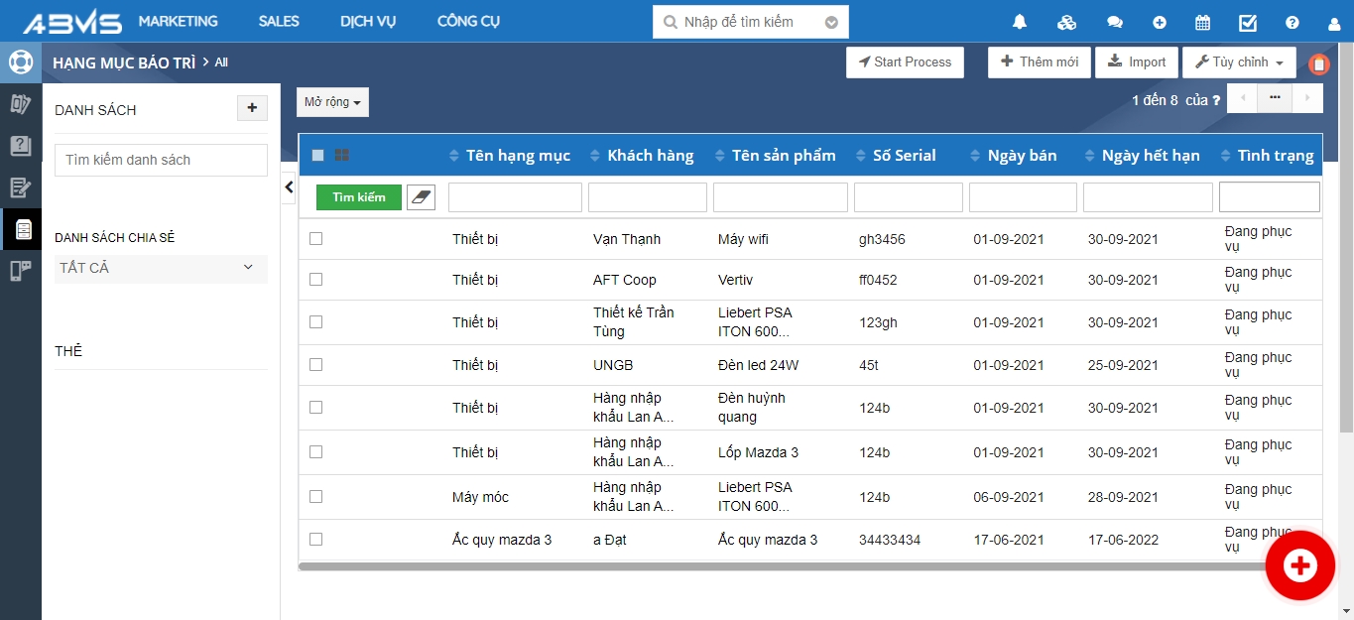Open the DỊCH VỤ menu

click(368, 21)
